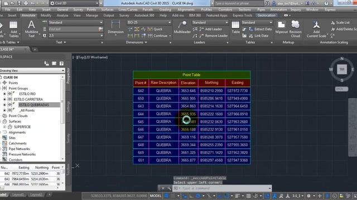Click the Find text input field
Image resolution: width=357 pixels, height=200 pixels.
[73, 29]
